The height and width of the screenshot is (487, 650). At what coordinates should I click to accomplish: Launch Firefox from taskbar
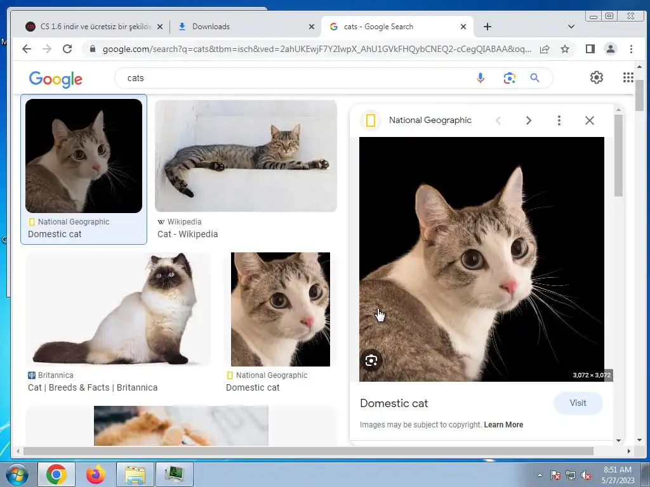tap(96, 474)
